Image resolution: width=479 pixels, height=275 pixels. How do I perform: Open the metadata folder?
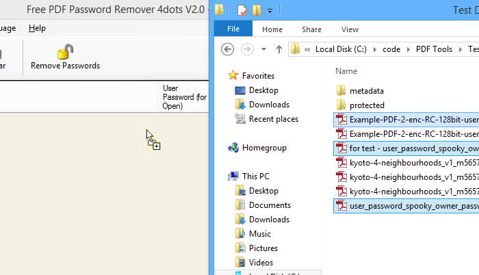[366, 91]
